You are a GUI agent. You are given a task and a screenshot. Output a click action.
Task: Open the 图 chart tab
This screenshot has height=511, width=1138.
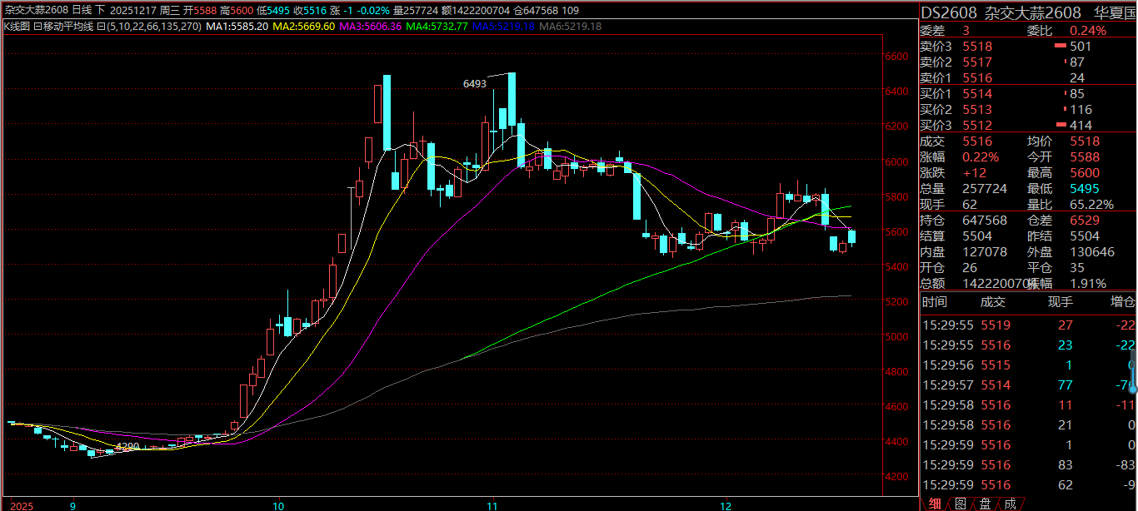(x=961, y=504)
